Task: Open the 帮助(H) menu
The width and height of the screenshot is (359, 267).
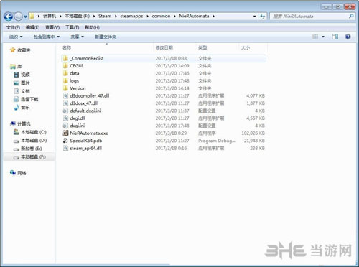Action: tap(92, 27)
